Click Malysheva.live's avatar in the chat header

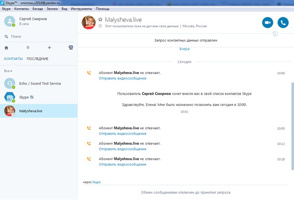(x=89, y=22)
